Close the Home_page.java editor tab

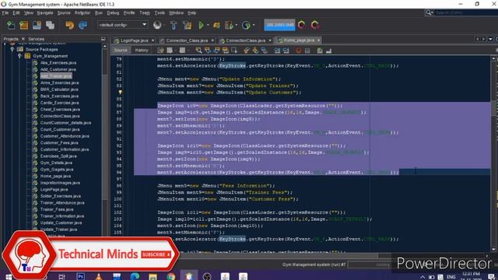point(318,40)
